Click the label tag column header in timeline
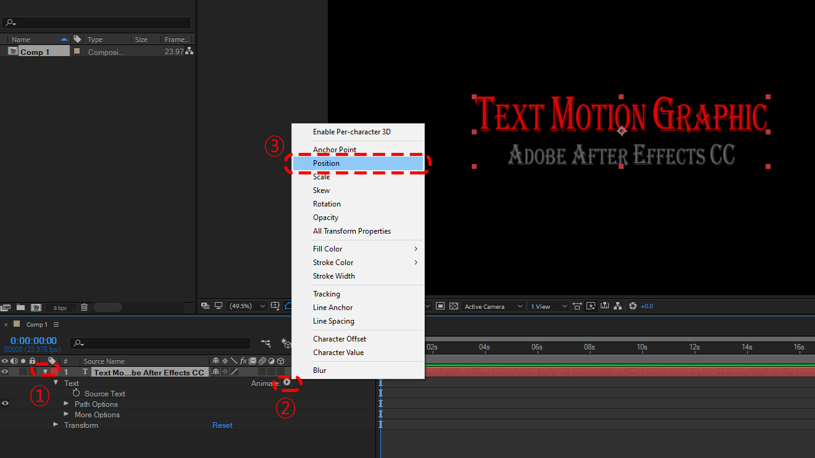 pos(52,361)
